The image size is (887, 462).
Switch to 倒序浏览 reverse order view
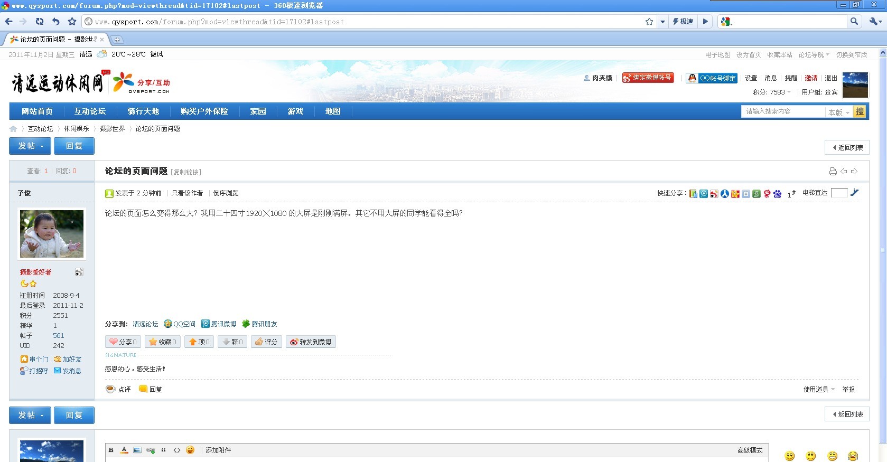click(x=226, y=193)
